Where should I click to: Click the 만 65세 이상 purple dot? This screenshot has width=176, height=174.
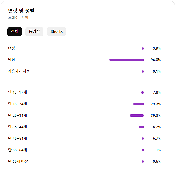(x=143, y=162)
